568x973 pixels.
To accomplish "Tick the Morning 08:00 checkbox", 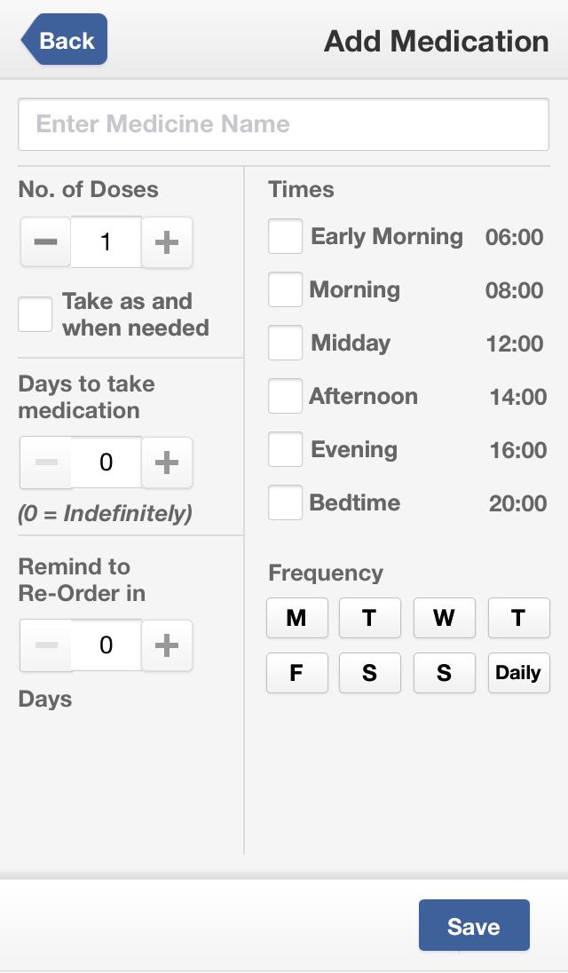I will coord(286,290).
